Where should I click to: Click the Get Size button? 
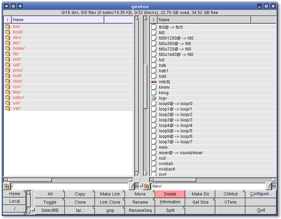tap(200, 202)
